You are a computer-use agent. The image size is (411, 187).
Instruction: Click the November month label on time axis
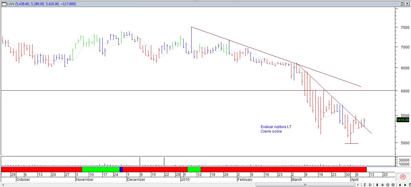85,180
